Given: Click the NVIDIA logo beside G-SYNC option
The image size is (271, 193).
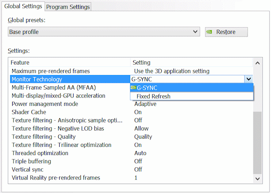Looking at the screenshot, I should click(133, 88).
